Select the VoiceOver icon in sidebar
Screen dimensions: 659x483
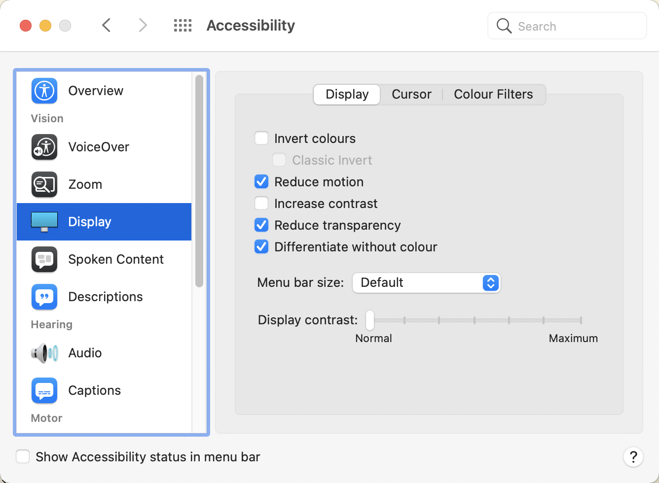(44, 147)
